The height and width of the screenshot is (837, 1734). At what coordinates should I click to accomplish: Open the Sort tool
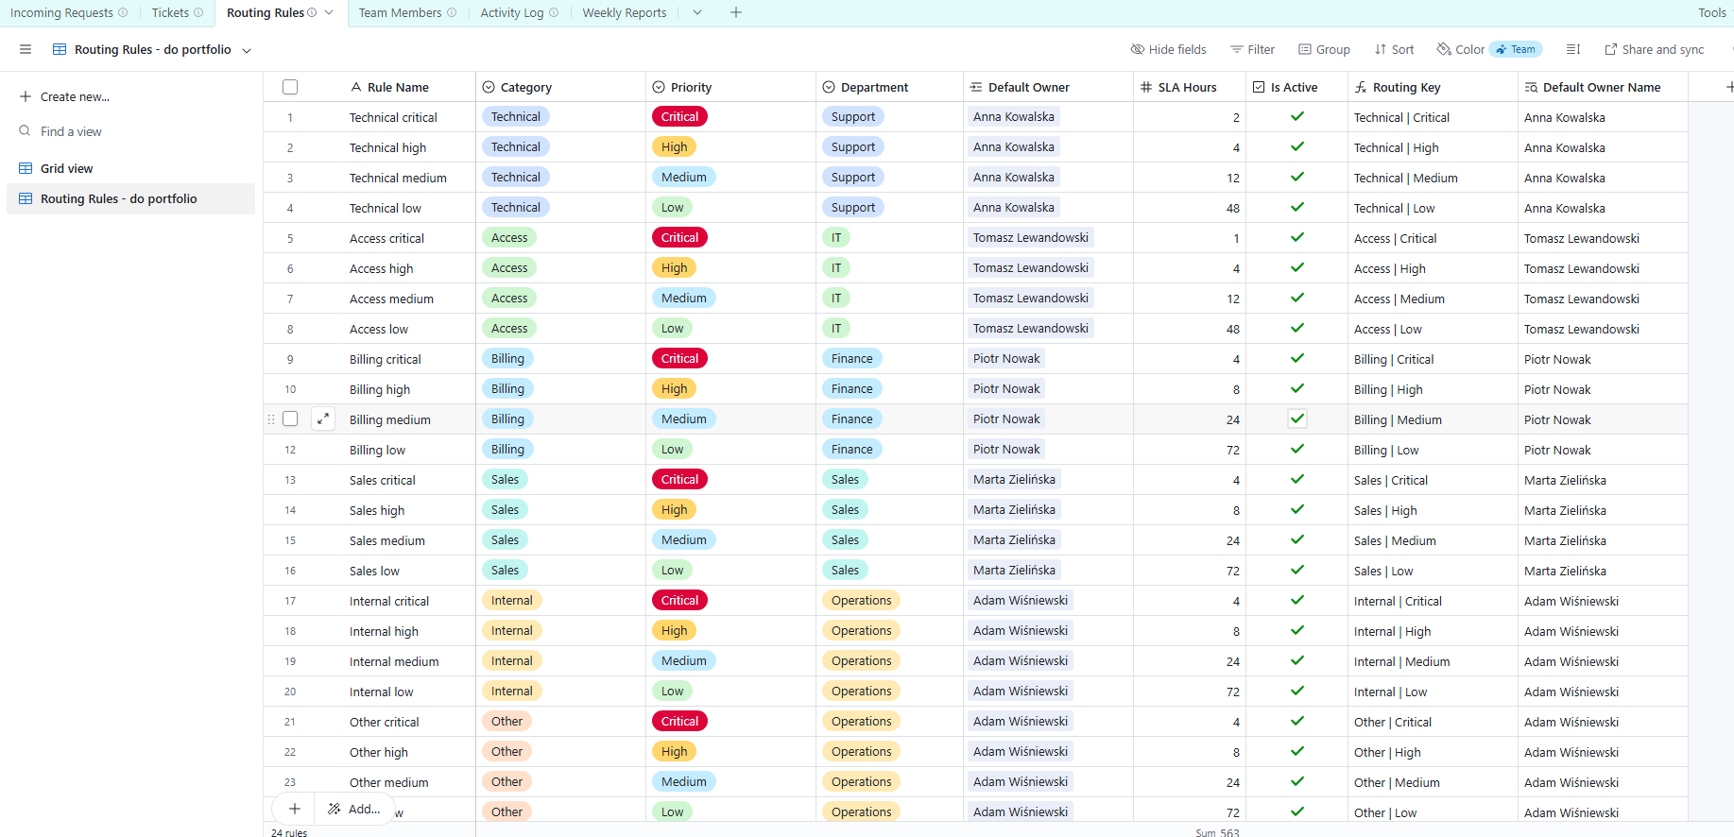click(x=1394, y=49)
